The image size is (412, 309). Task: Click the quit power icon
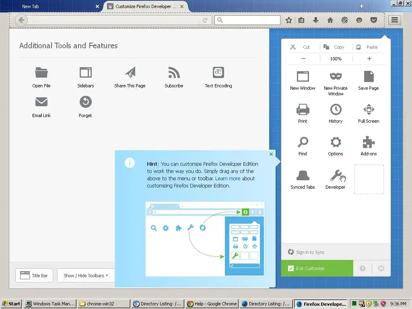tap(381, 268)
